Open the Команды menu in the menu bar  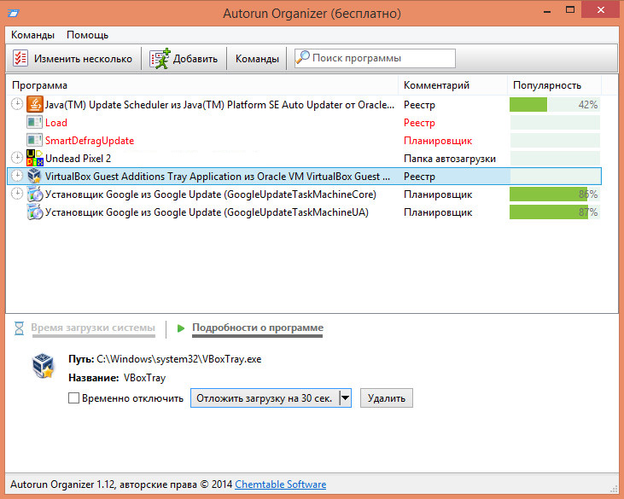coord(32,35)
